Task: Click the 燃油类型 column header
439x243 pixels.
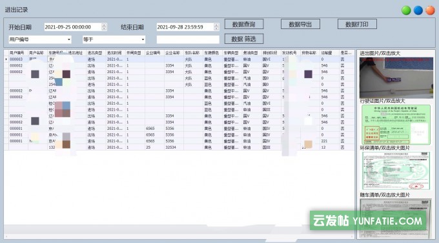Action: tap(252, 53)
